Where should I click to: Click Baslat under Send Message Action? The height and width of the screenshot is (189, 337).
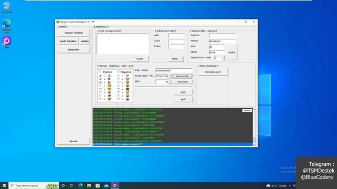click(140, 58)
